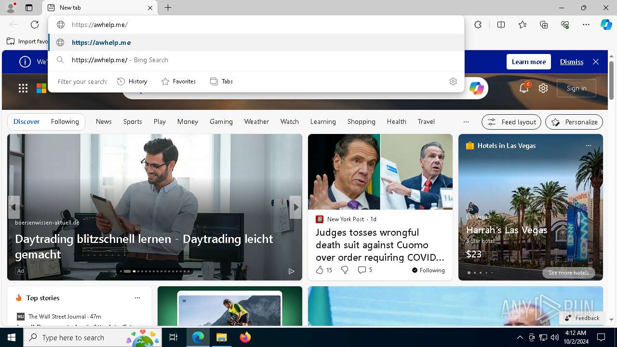The width and height of the screenshot is (617, 347).
Task: Open the Travel category
Action: (x=426, y=121)
